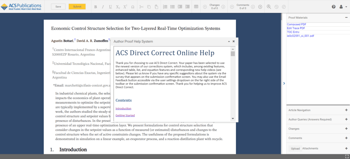Expand the Article Navigation section
This screenshot has height=159, width=350.
[x=346, y=110]
